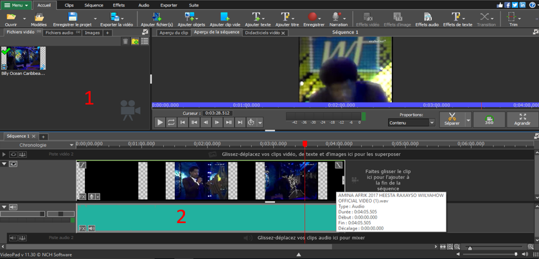539x259 pixels.
Task: Collapse the main video track triangle
Action: [x=4, y=164]
